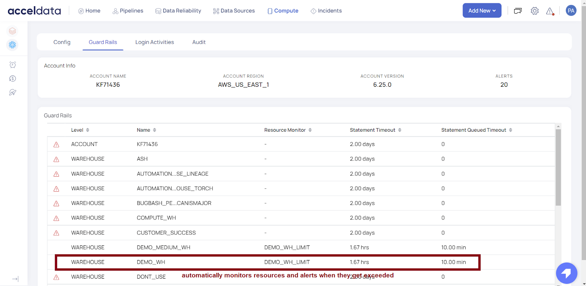Select AUTOMATION...OUSE_TORCH warehouse name
Screen dimensions: 586x286
click(x=175, y=188)
